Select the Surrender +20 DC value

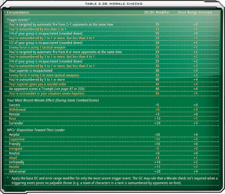[157, 123]
